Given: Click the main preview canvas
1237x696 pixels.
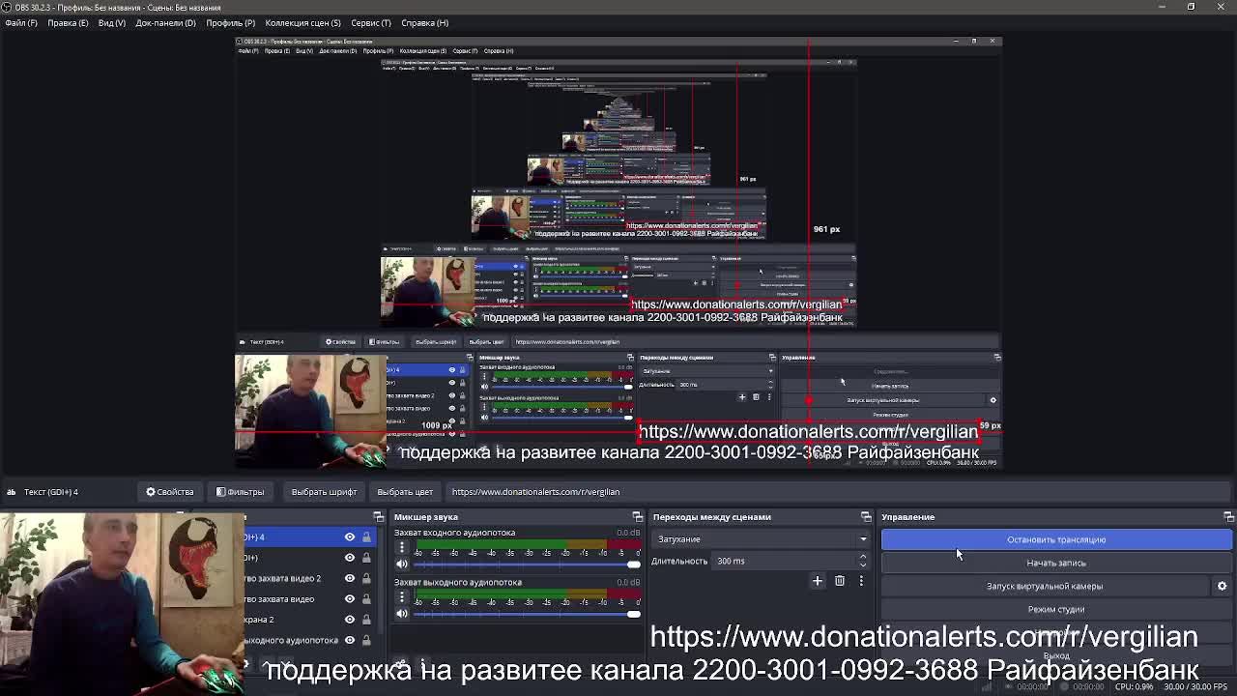Looking at the screenshot, I should [618, 254].
